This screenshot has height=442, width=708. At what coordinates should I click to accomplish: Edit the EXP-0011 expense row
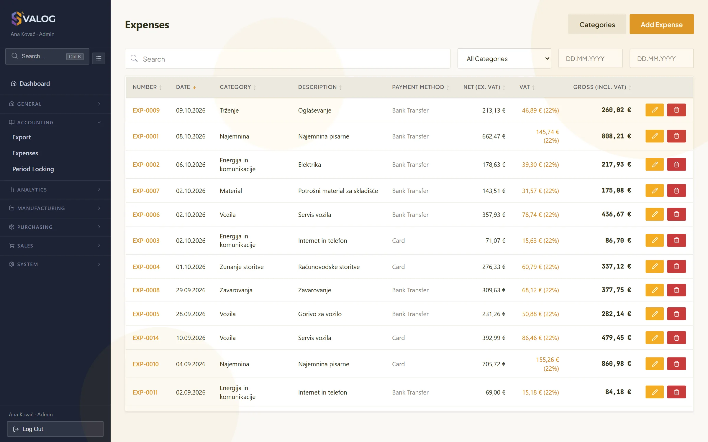pos(654,392)
